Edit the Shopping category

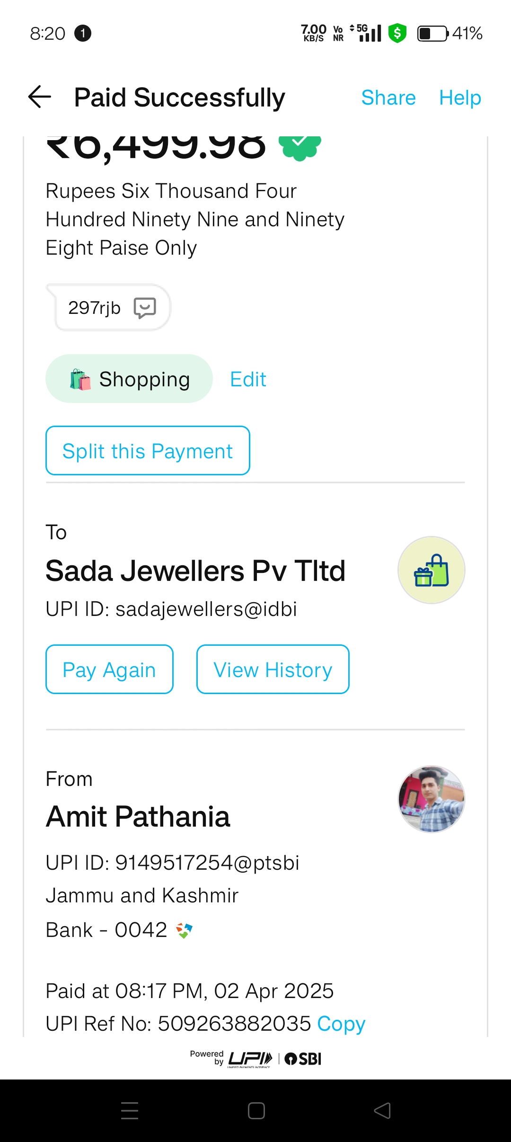(248, 380)
